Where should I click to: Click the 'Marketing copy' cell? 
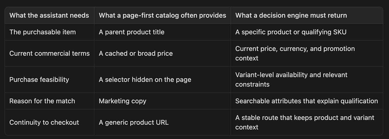tap(162, 101)
